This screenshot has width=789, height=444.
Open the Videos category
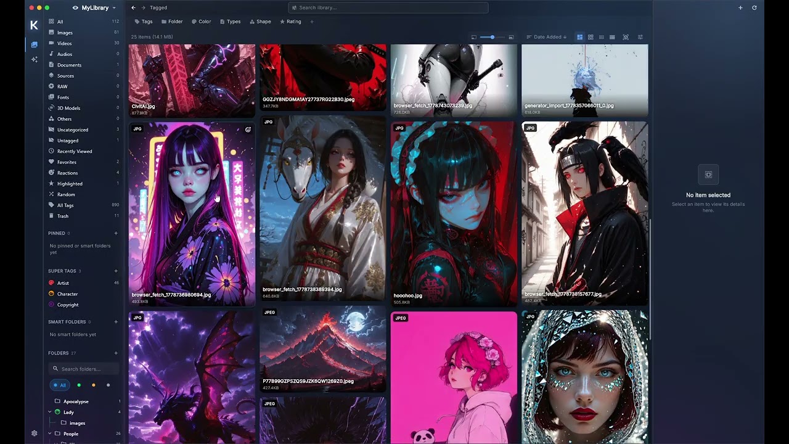[x=84, y=43]
